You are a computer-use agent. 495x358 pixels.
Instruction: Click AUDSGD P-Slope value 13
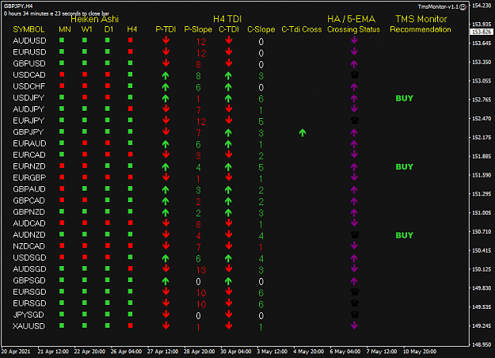201,270
